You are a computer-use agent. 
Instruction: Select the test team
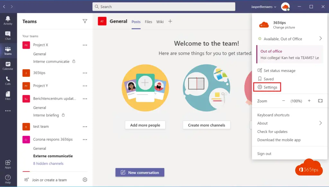[41, 126]
